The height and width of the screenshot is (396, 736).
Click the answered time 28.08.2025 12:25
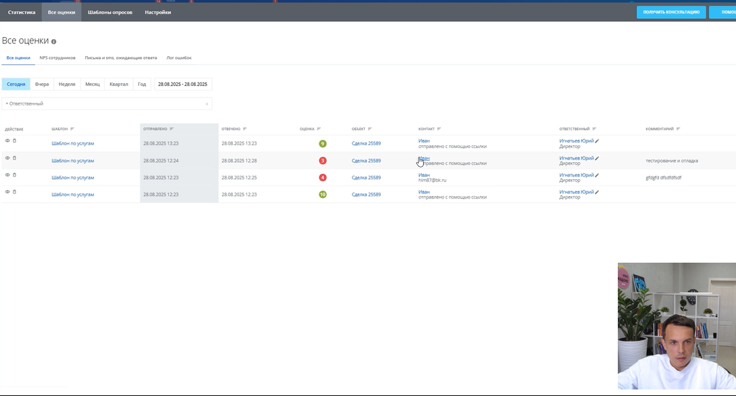coord(239,178)
